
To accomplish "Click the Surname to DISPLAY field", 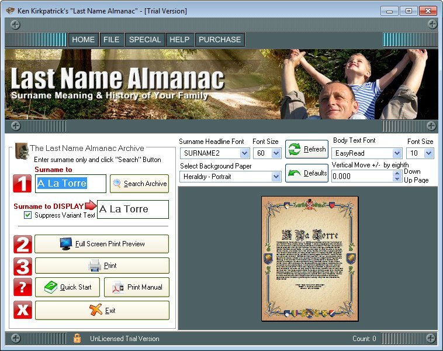I will [133, 209].
